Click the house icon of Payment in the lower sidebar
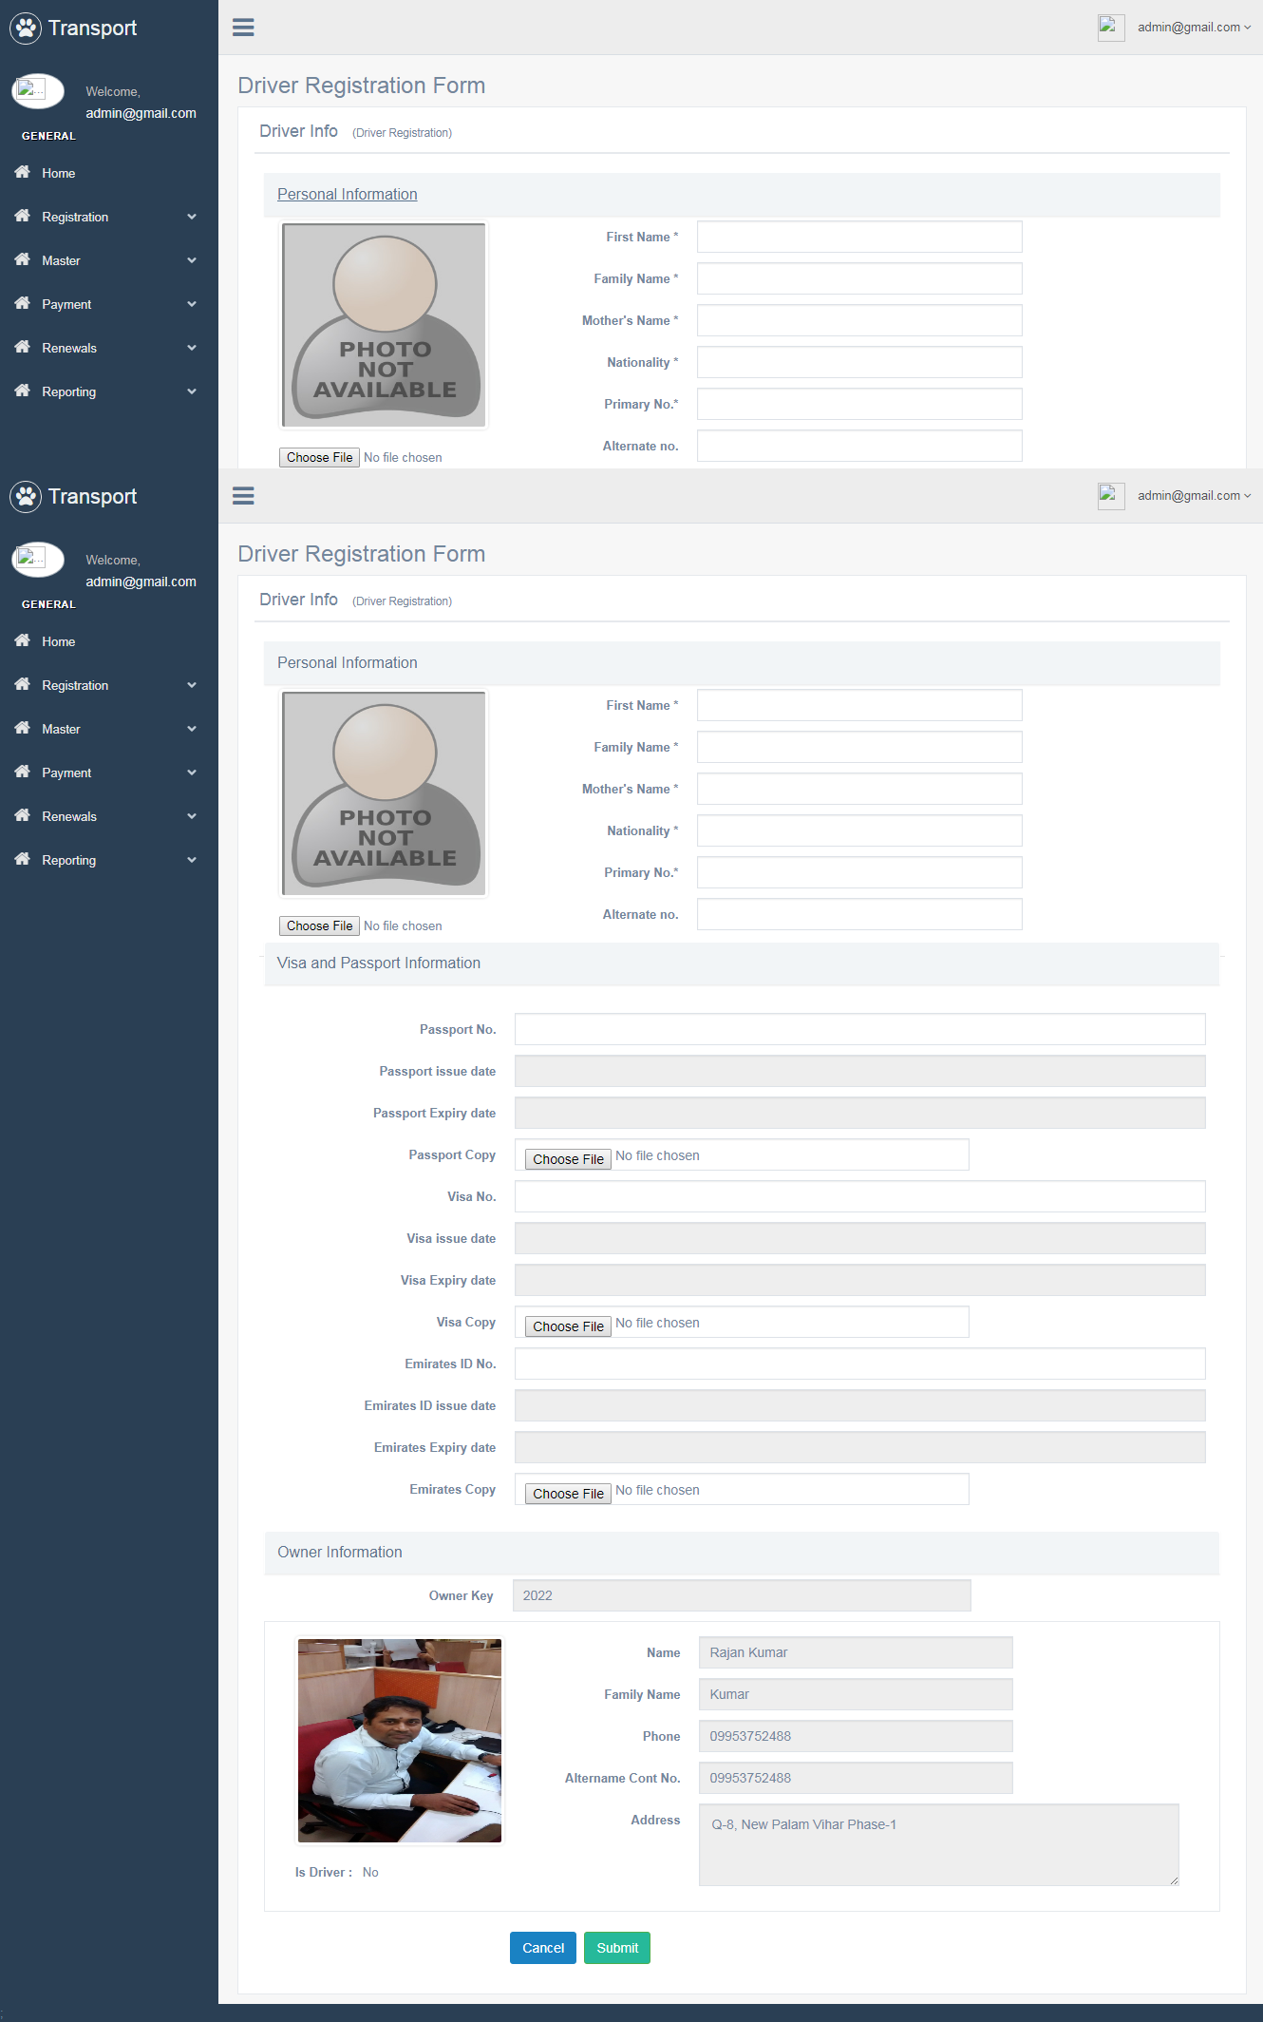The image size is (1263, 2022). (x=23, y=772)
